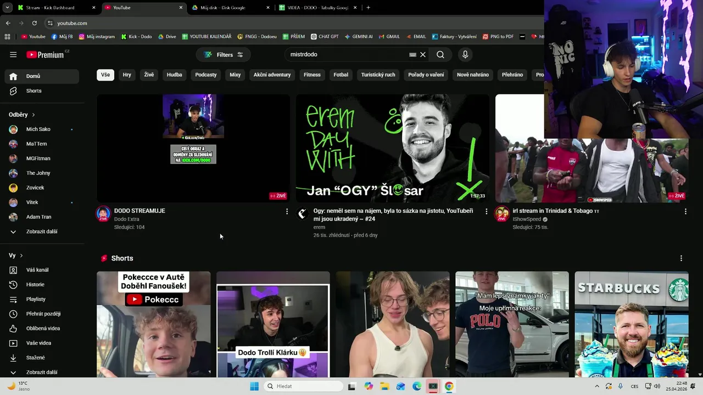
Task: Open Windows Start menu
Action: point(254,386)
